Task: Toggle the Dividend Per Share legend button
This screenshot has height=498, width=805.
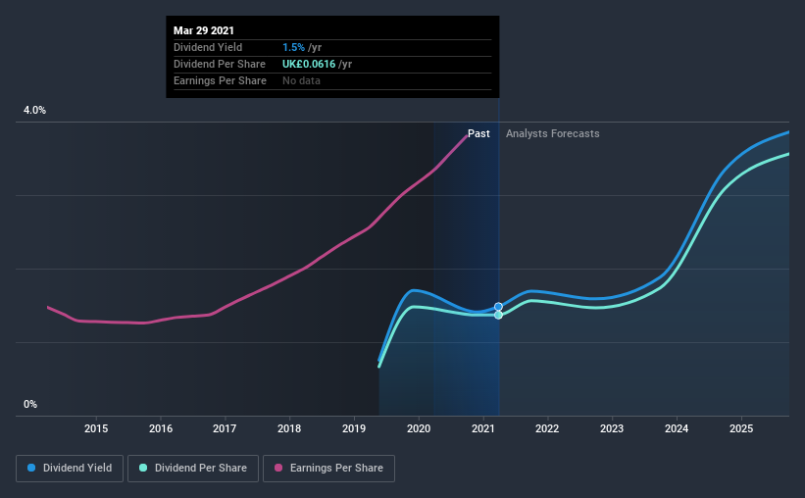Action: coord(193,469)
